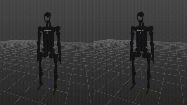Click the green axis line in right view
This screenshot has height=105, width=187.
click(151, 90)
